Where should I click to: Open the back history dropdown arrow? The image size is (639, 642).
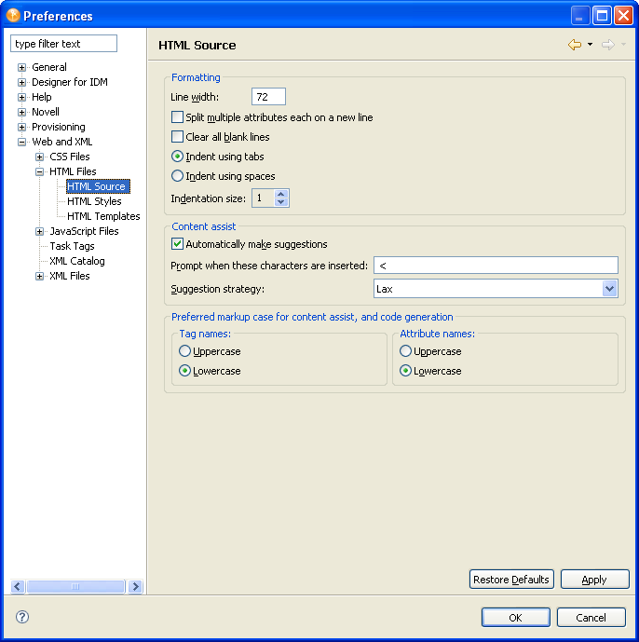590,44
